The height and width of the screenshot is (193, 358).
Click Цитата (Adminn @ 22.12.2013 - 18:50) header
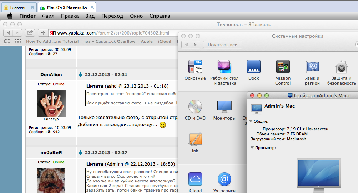point(131,164)
